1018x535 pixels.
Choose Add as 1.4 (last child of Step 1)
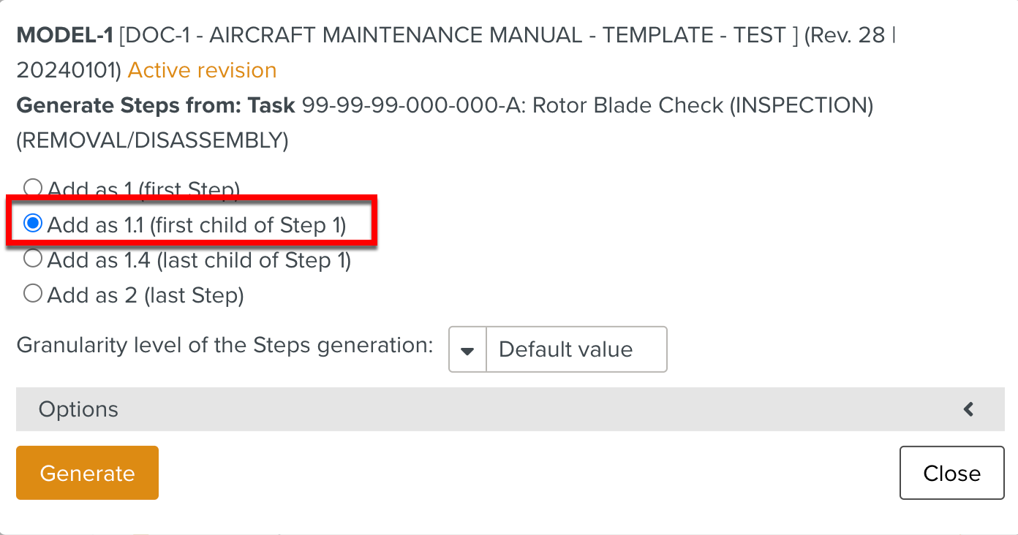click(x=33, y=259)
